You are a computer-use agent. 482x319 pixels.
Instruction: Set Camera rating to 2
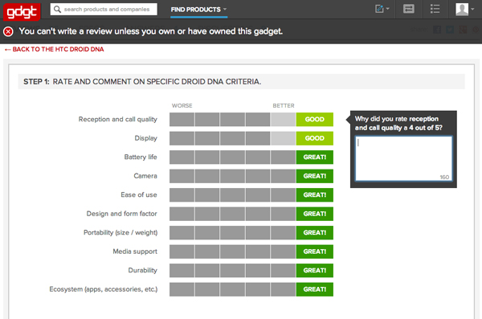pyautogui.click(x=207, y=176)
